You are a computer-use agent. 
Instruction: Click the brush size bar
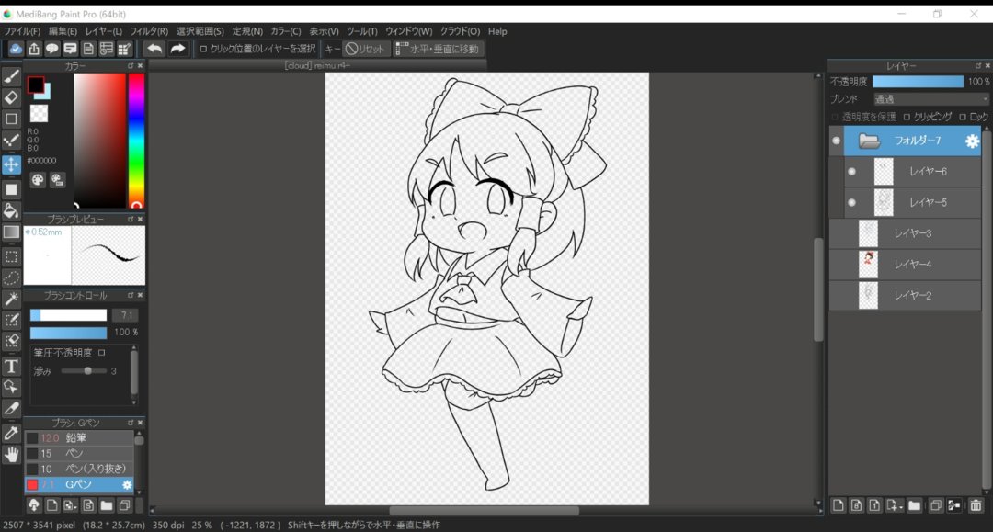[x=68, y=315]
